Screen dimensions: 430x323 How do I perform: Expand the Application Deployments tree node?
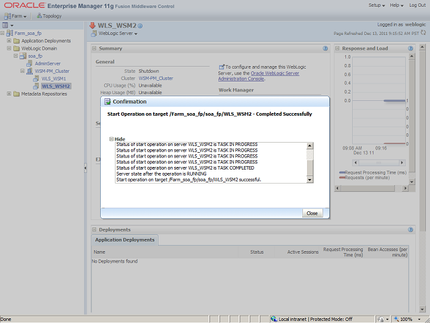pos(9,40)
